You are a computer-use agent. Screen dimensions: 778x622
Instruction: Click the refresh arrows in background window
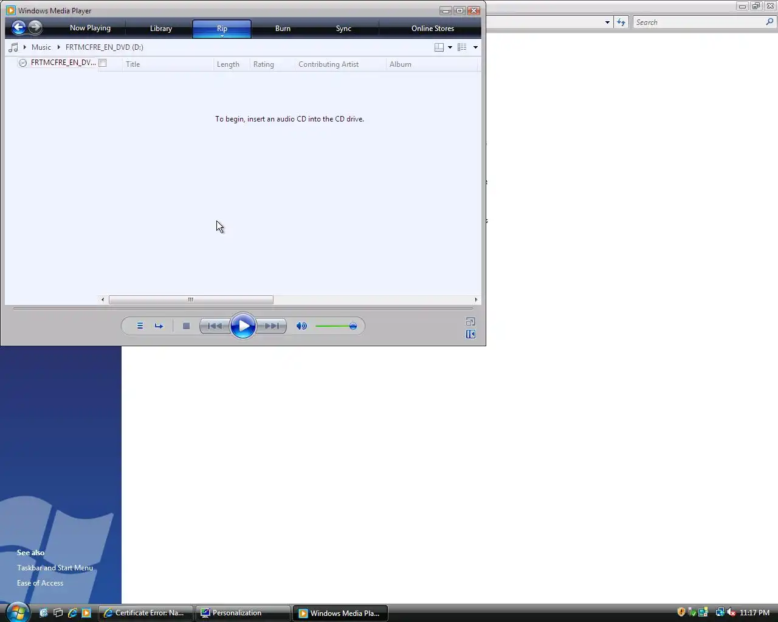621,22
